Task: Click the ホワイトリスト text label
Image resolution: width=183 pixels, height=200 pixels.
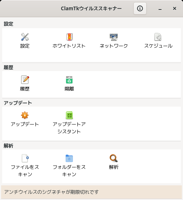Action: (69, 46)
